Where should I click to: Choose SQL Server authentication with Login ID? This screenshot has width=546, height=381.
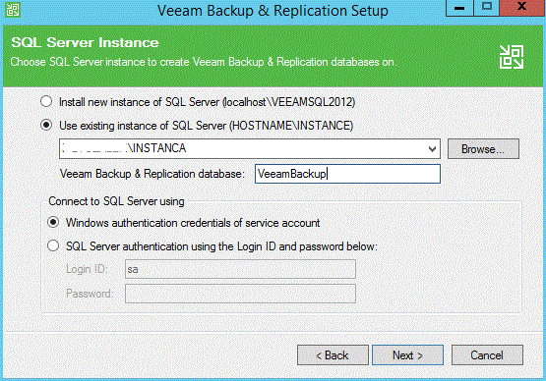click(x=53, y=245)
